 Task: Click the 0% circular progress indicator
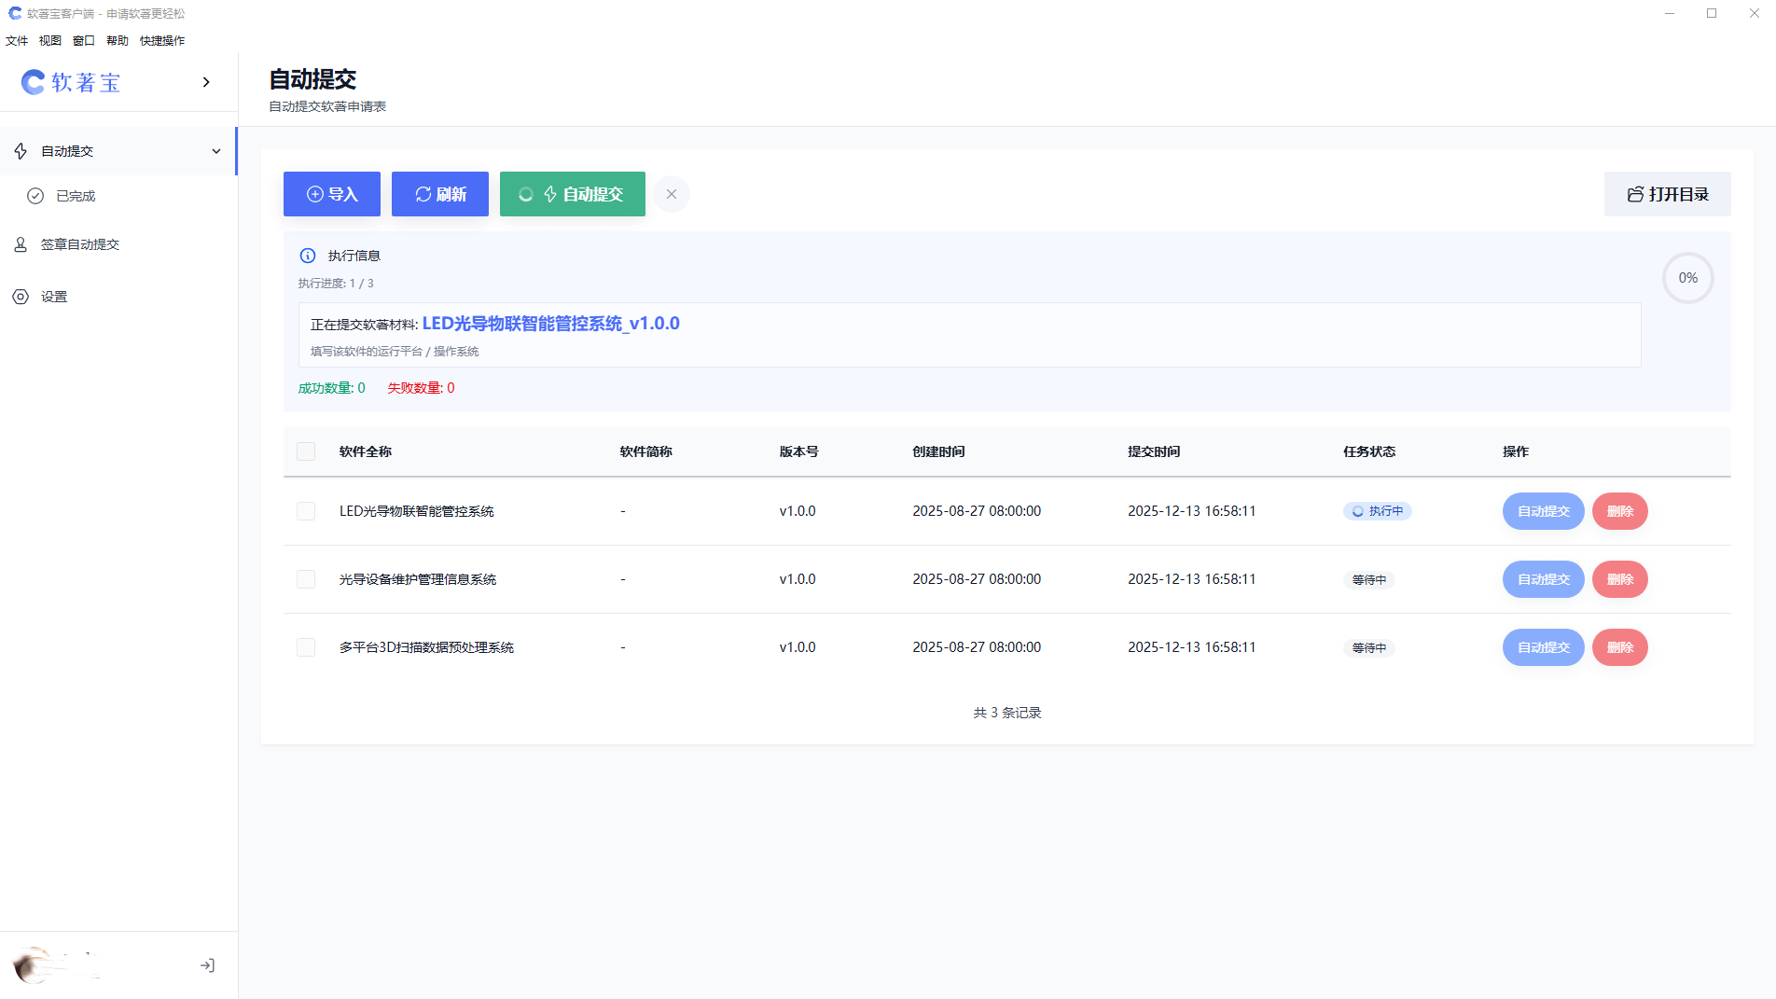point(1687,278)
